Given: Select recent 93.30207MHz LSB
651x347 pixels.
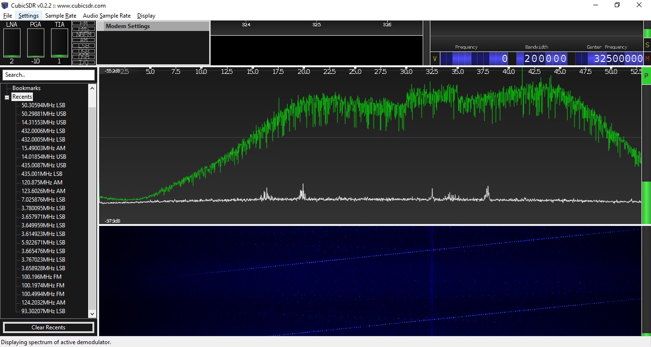Looking at the screenshot, I should pos(43,311).
